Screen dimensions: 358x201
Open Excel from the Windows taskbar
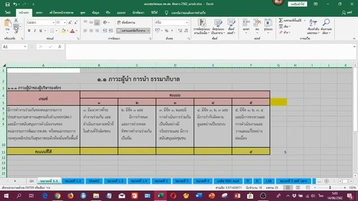[x=161, y=196]
